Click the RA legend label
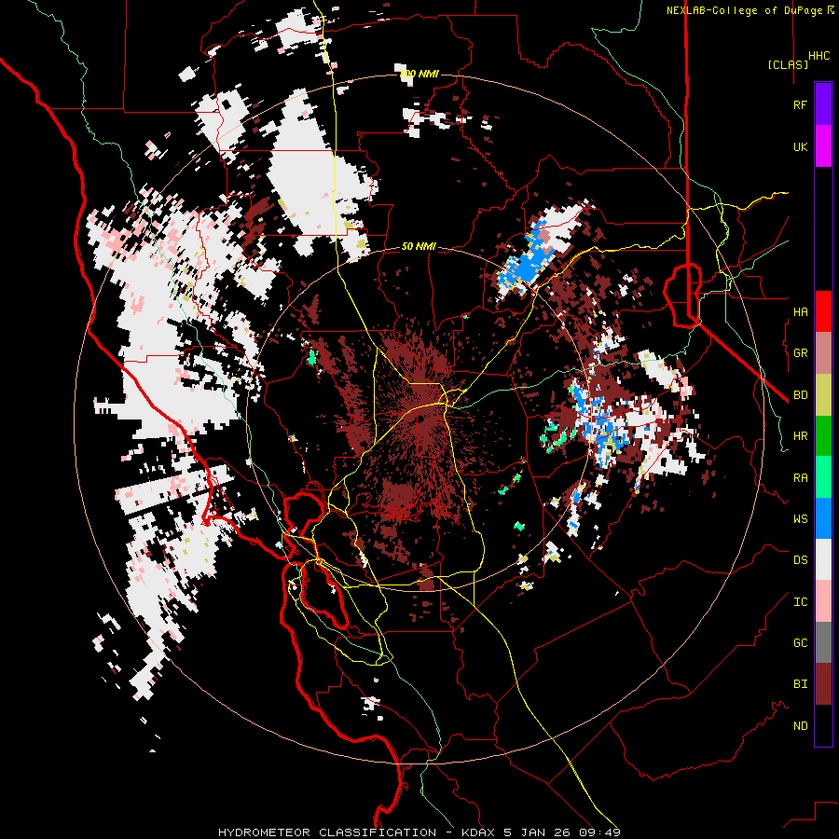The width and height of the screenshot is (839, 839). pos(800,478)
